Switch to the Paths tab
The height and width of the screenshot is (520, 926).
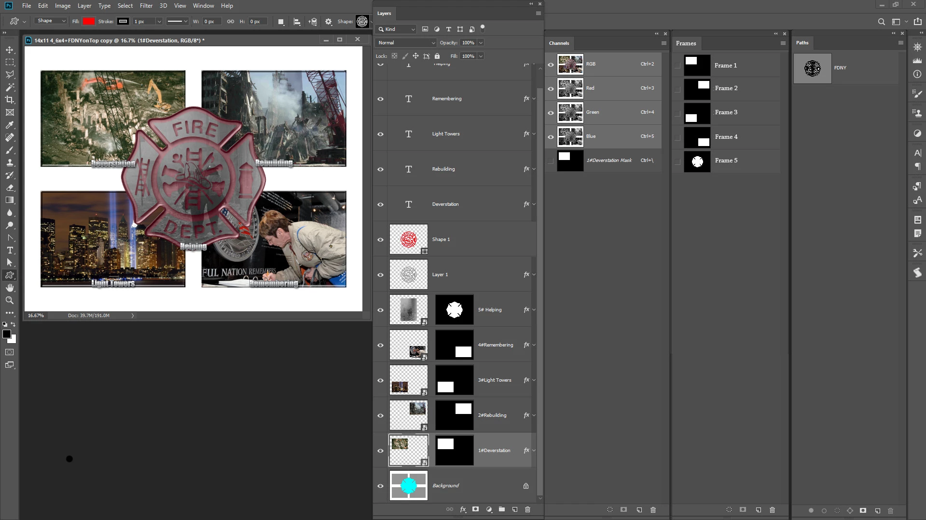click(x=802, y=43)
